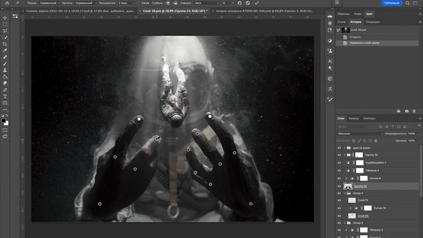Click the blue Публикация button
The height and width of the screenshot is (238, 423).
[391, 3]
